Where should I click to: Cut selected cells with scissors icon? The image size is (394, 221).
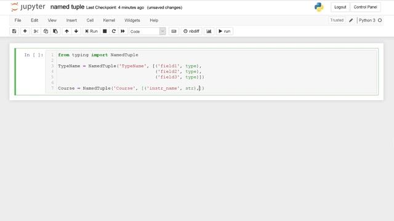point(36,31)
